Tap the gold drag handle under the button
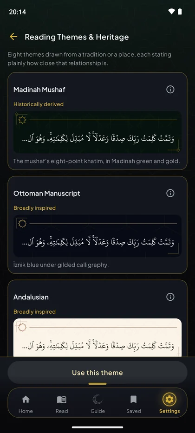Image resolution: width=195 pixels, height=433 pixels. click(97, 384)
